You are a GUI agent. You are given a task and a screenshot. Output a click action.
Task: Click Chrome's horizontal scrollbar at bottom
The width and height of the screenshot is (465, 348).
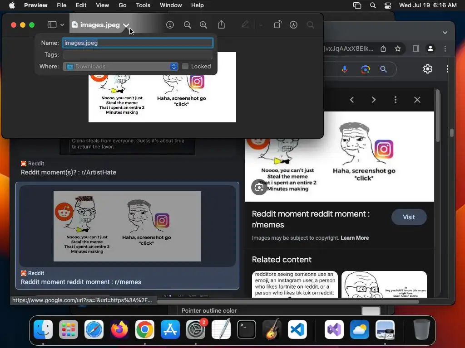(x=288, y=302)
